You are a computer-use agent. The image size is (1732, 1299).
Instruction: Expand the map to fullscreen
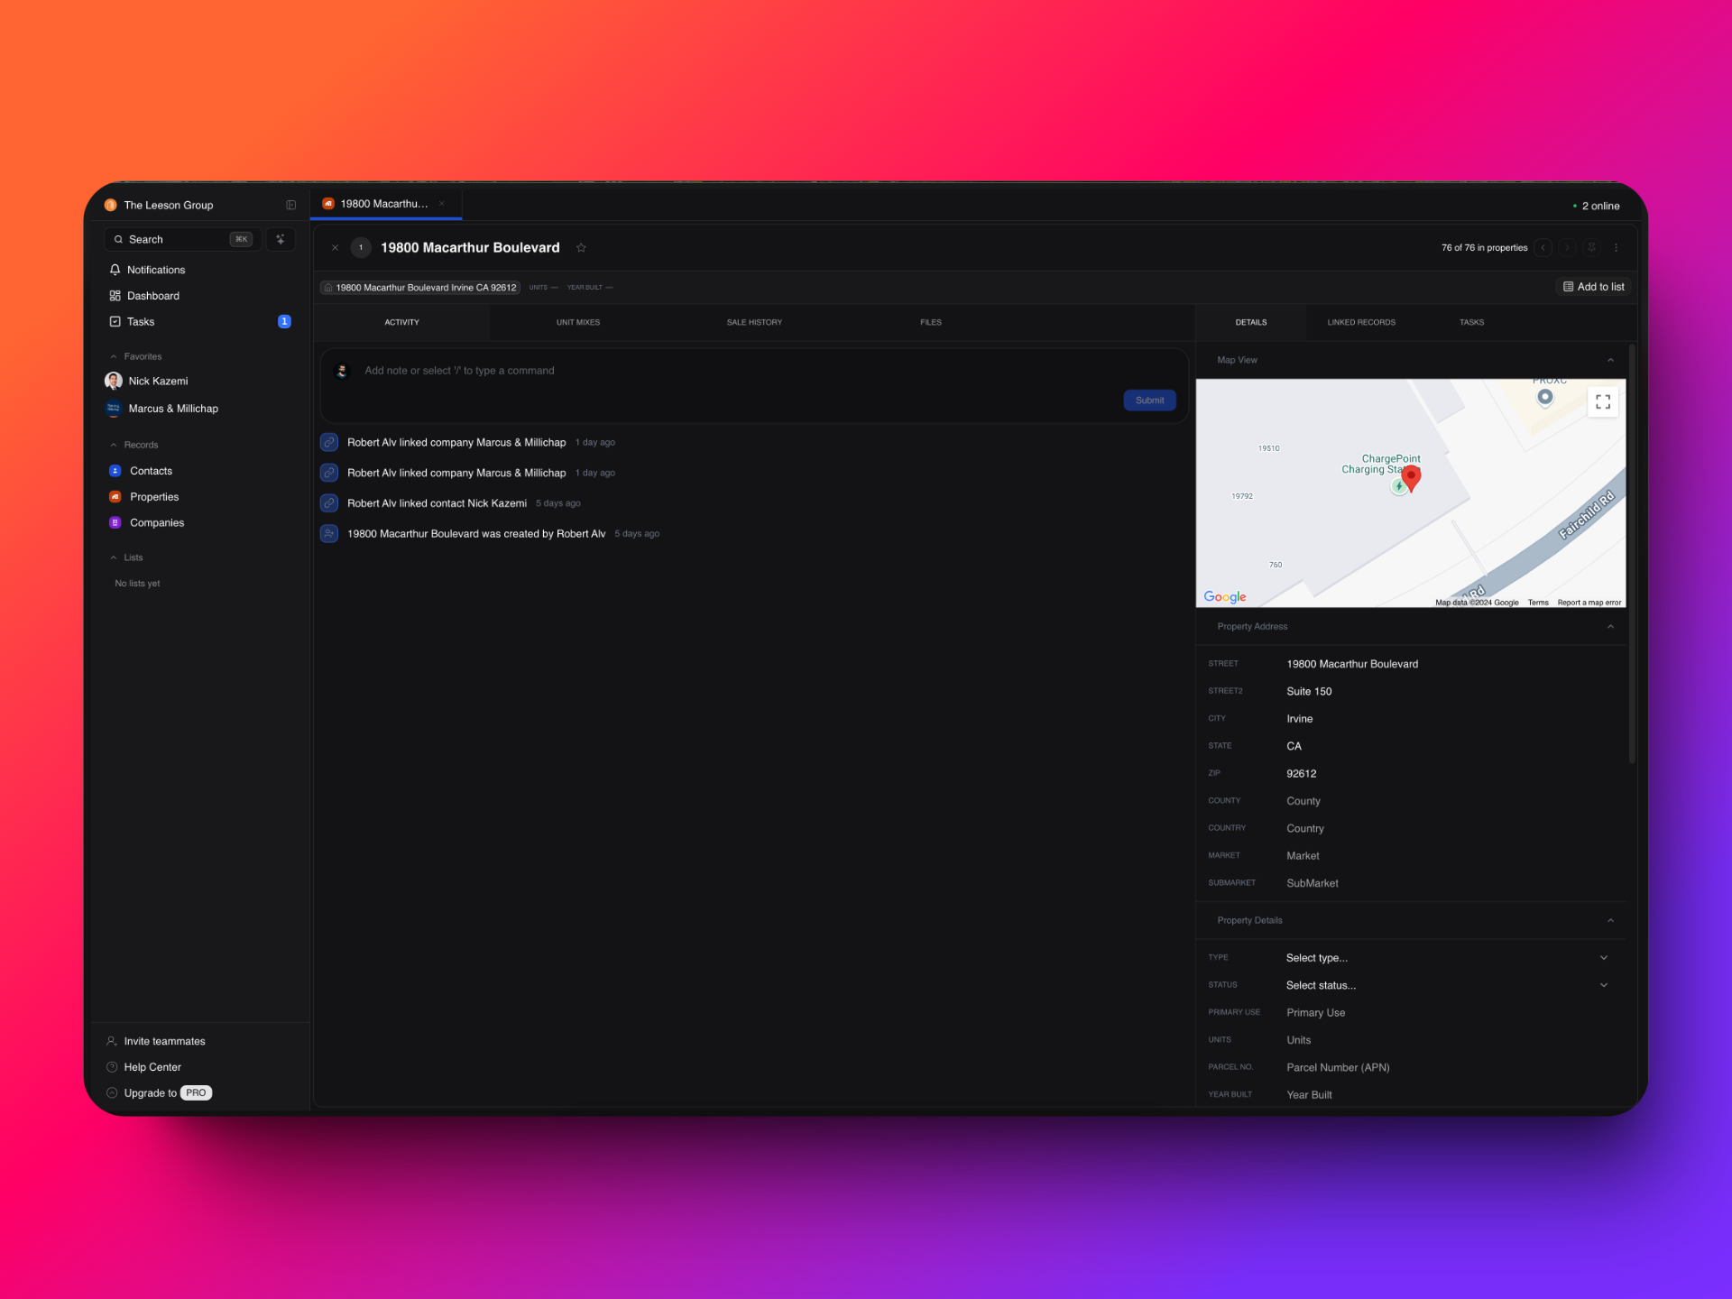coord(1602,402)
